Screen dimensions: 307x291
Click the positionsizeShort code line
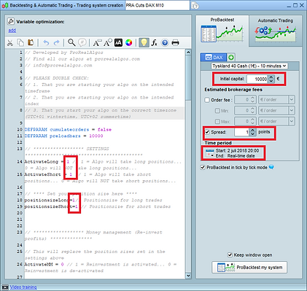[x=98, y=206]
